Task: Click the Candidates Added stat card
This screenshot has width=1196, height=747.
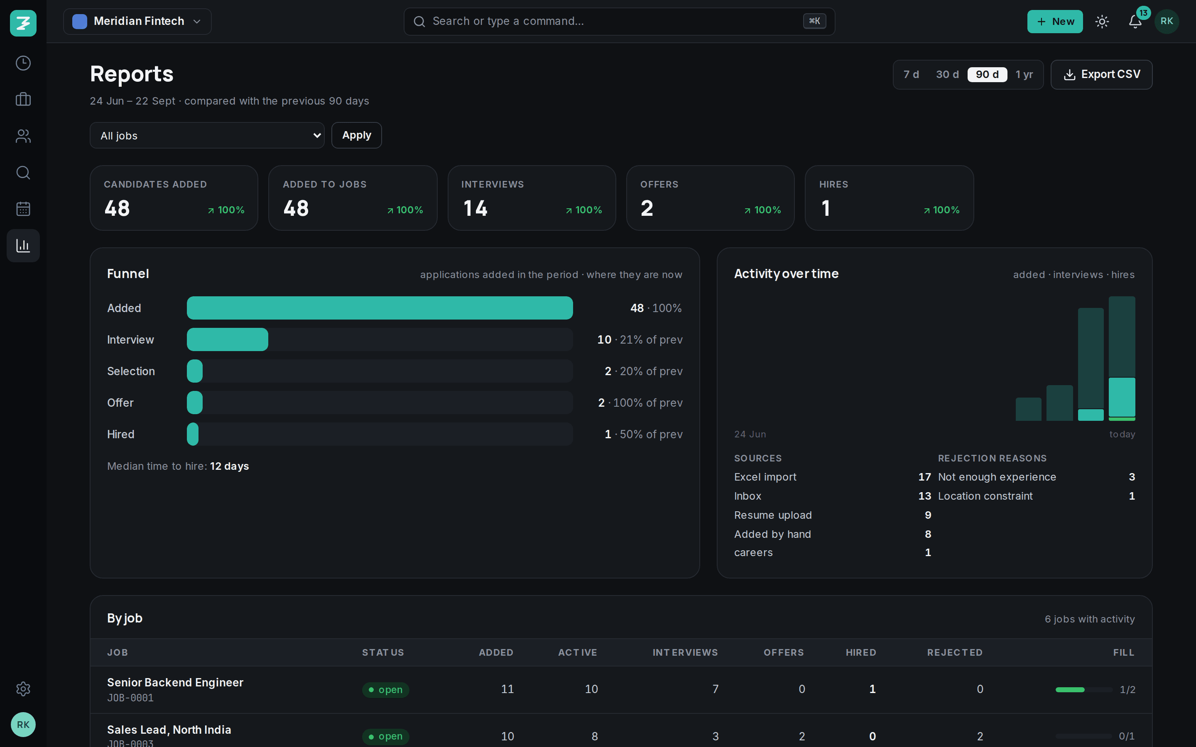Action: [174, 198]
